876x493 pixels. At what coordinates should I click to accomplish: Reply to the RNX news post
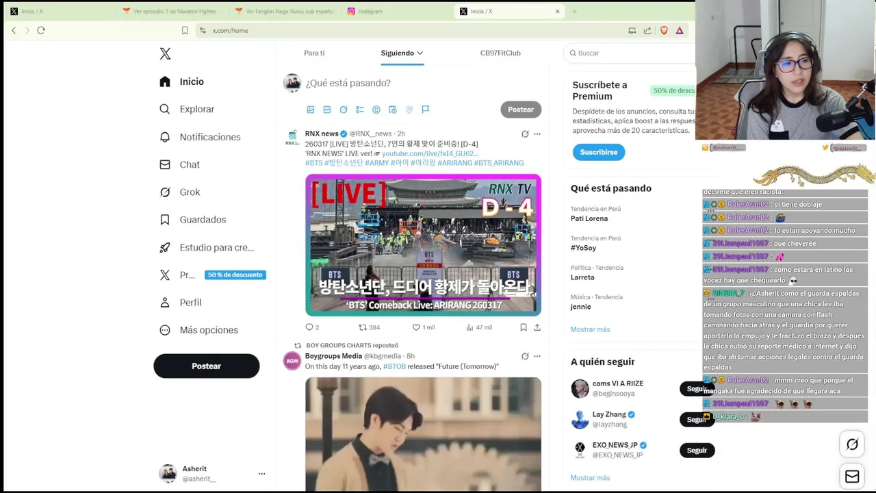click(312, 327)
